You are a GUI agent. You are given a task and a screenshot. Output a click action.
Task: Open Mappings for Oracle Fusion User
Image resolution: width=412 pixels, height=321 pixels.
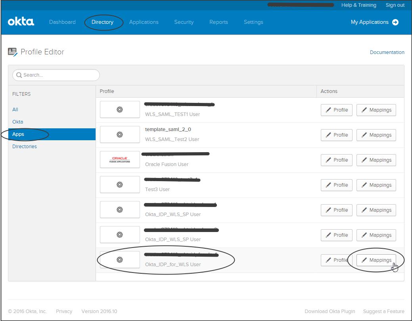pos(376,160)
